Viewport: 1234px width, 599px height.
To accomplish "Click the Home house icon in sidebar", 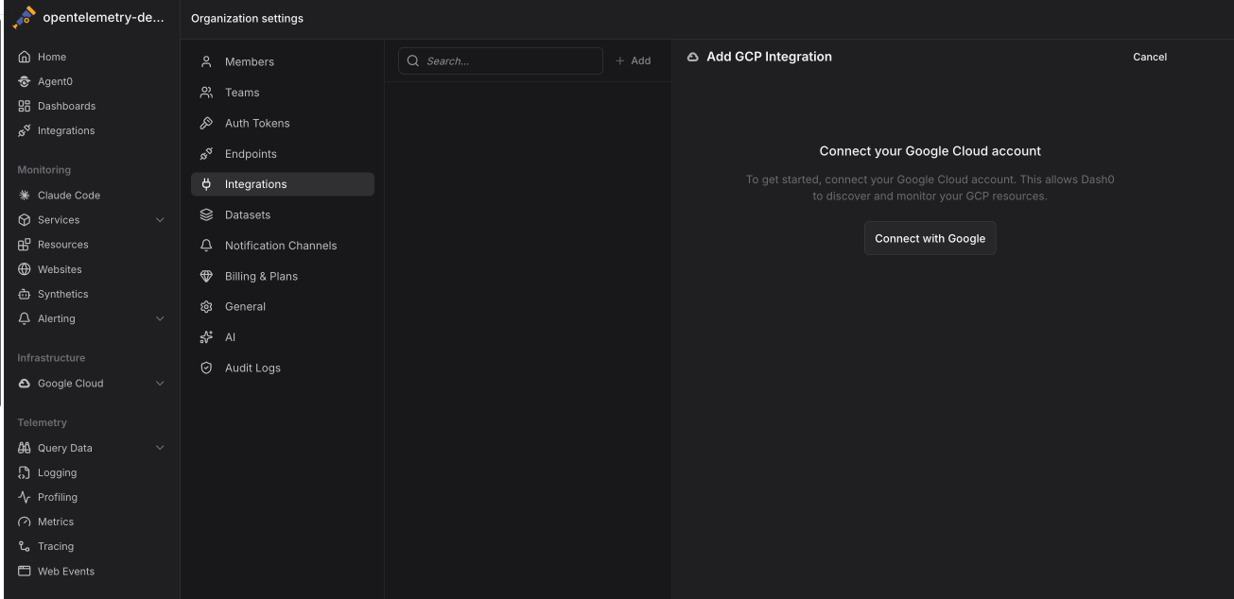I will pyautogui.click(x=25, y=57).
